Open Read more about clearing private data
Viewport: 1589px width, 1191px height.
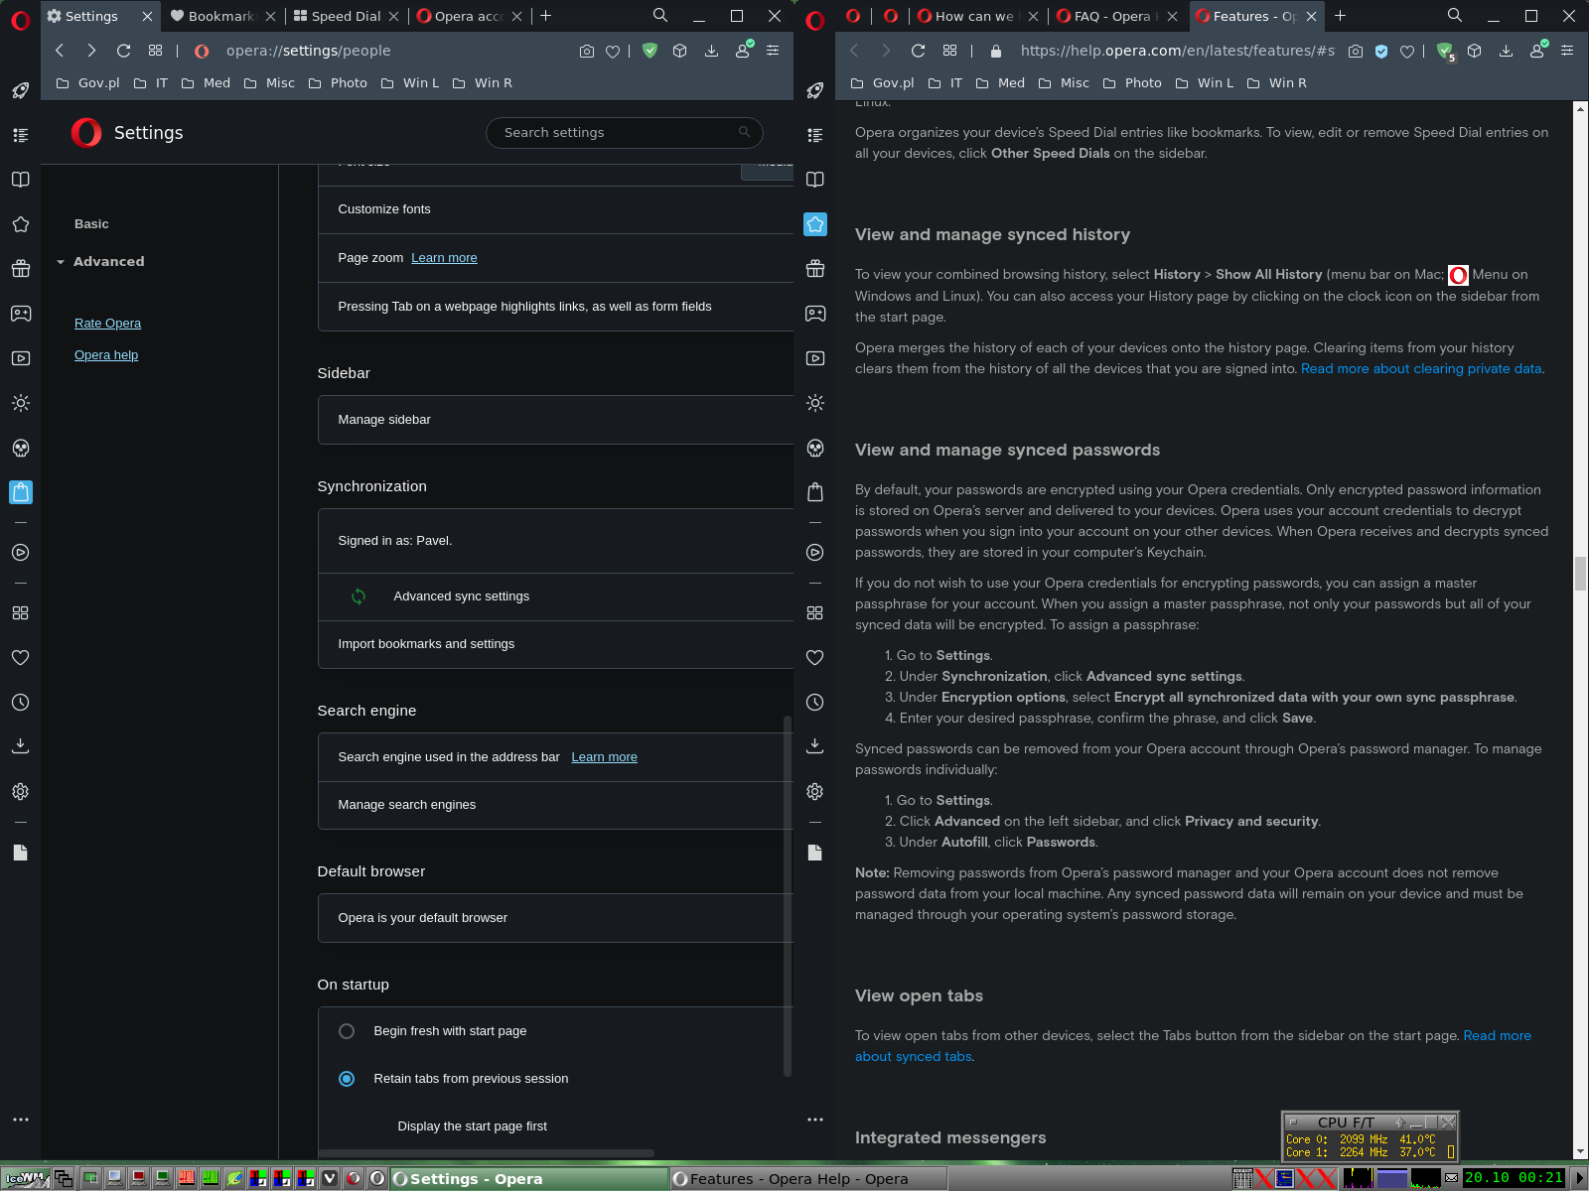point(1421,368)
